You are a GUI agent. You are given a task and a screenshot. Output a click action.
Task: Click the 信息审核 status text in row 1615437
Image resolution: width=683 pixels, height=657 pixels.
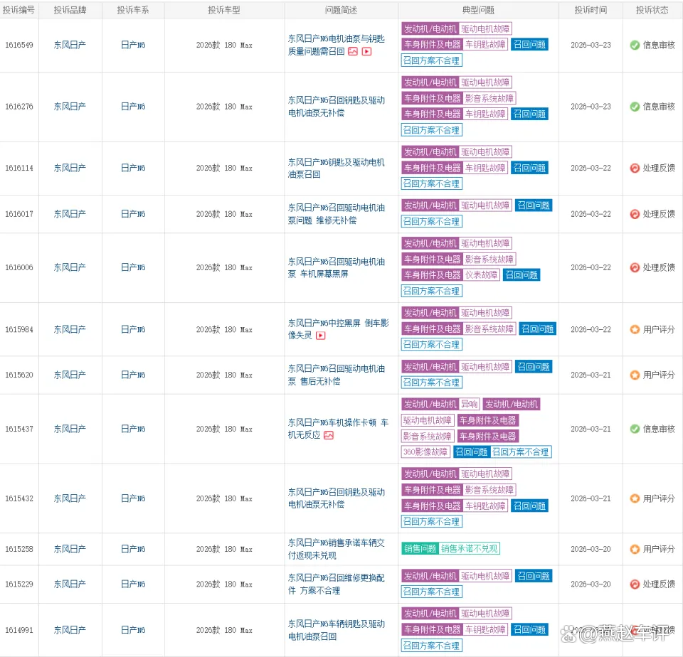pyautogui.click(x=659, y=429)
